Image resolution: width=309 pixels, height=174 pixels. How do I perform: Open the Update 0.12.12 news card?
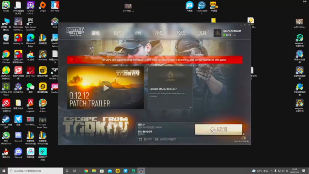(170, 88)
